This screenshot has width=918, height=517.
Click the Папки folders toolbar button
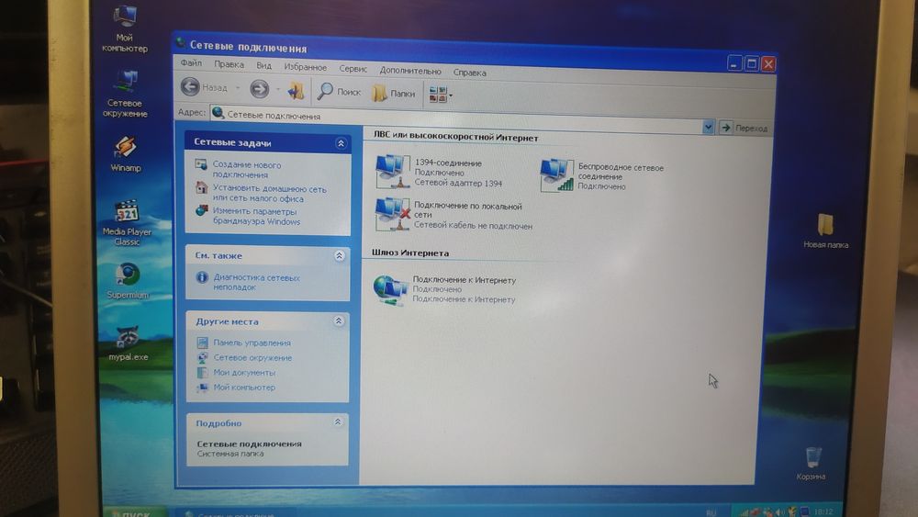tap(394, 93)
